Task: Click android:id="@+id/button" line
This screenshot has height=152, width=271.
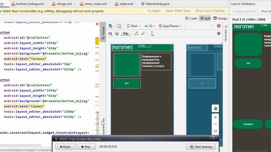Action: (27, 38)
